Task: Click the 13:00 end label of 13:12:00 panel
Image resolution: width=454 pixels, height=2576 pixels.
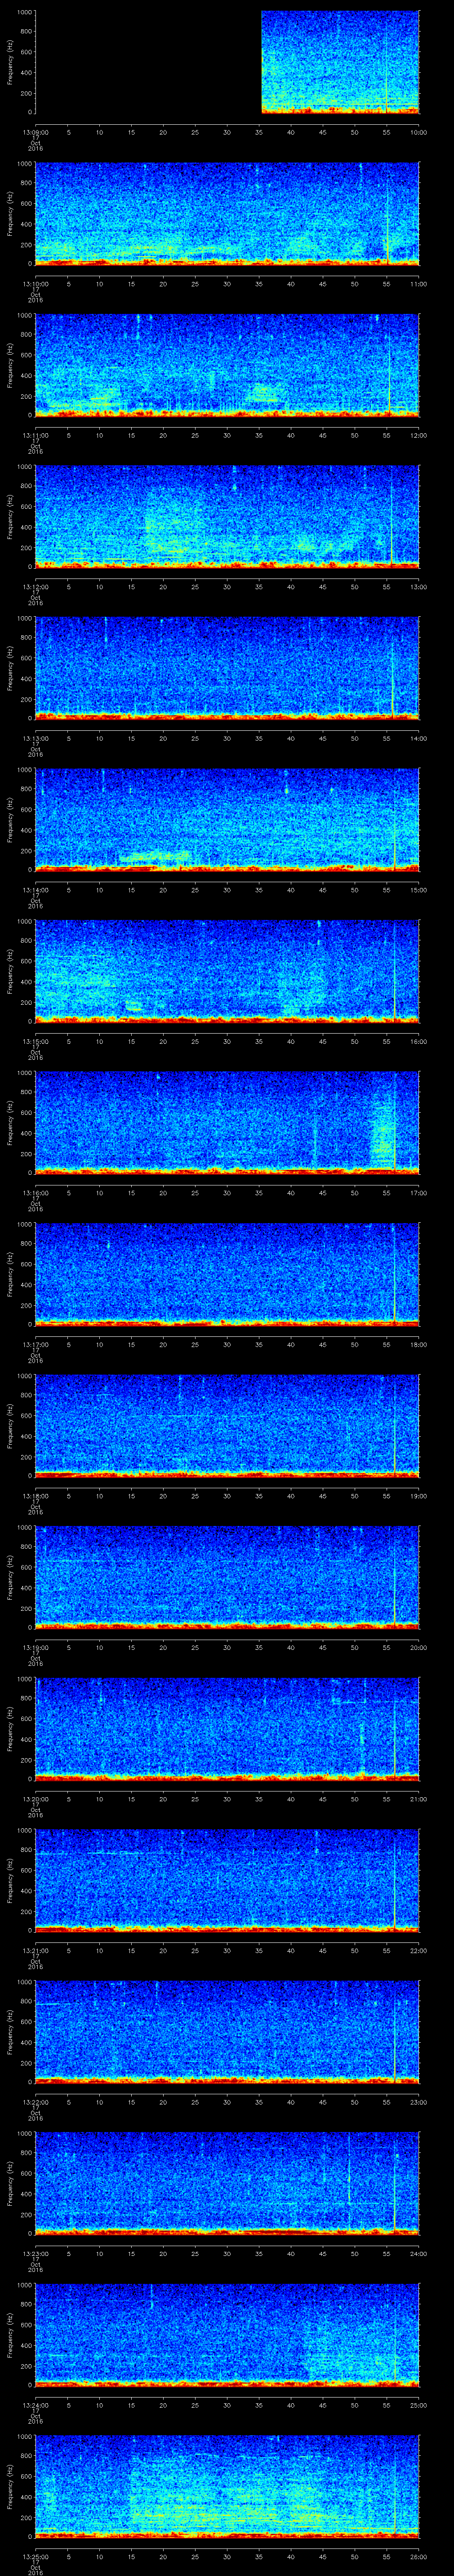Action: [418, 587]
